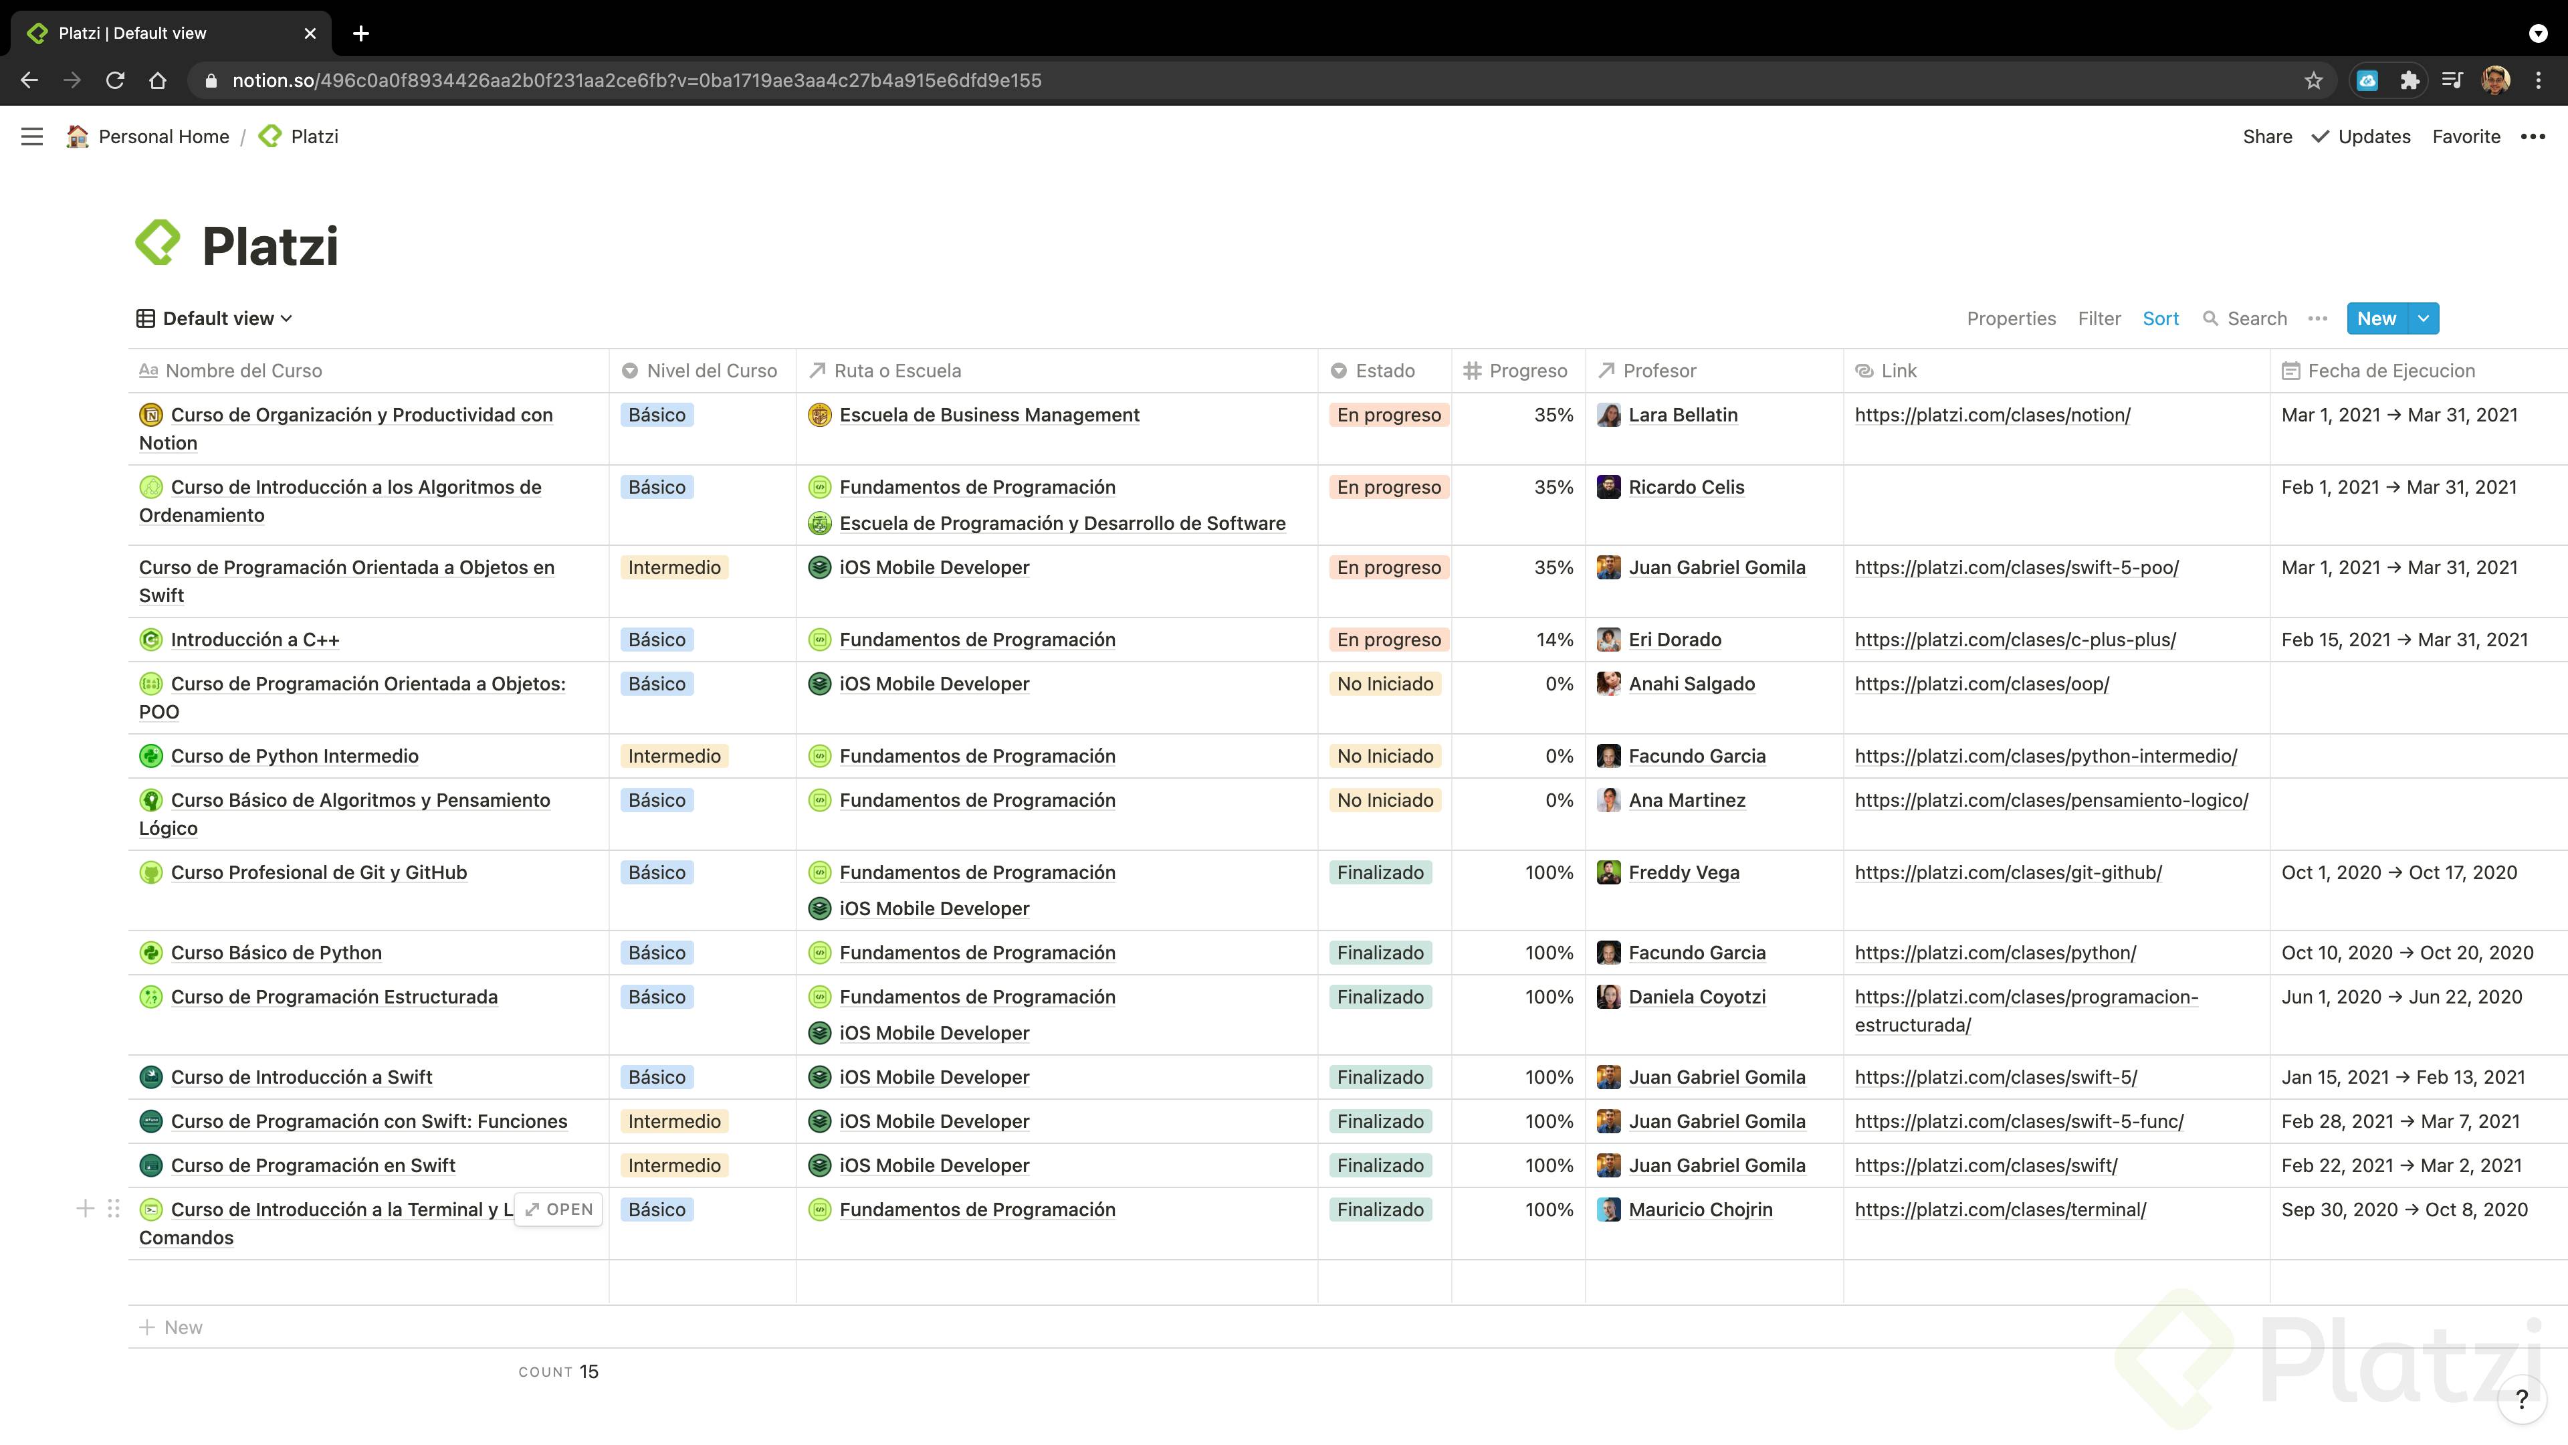Screen dimensions: 2568x1445
Task: Open the help question mark button
Action: click(2521, 1399)
